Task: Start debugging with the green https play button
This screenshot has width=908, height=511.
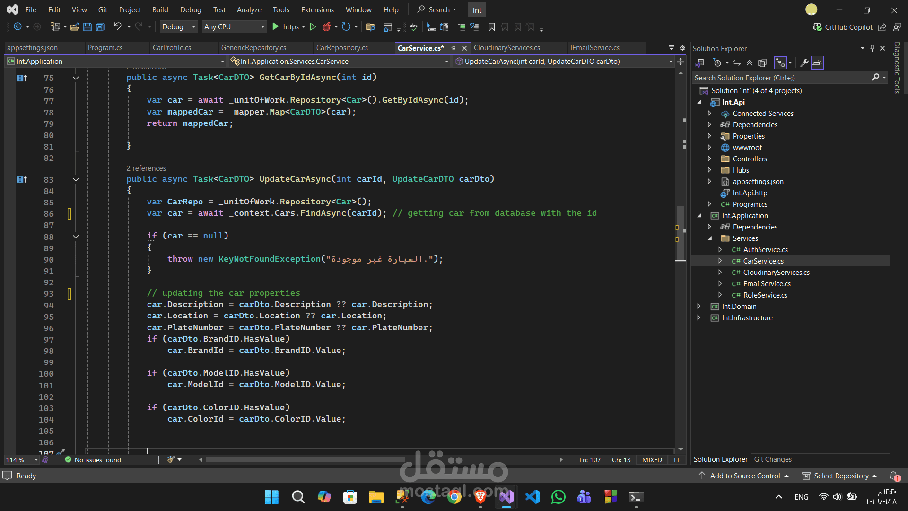Action: click(x=276, y=27)
